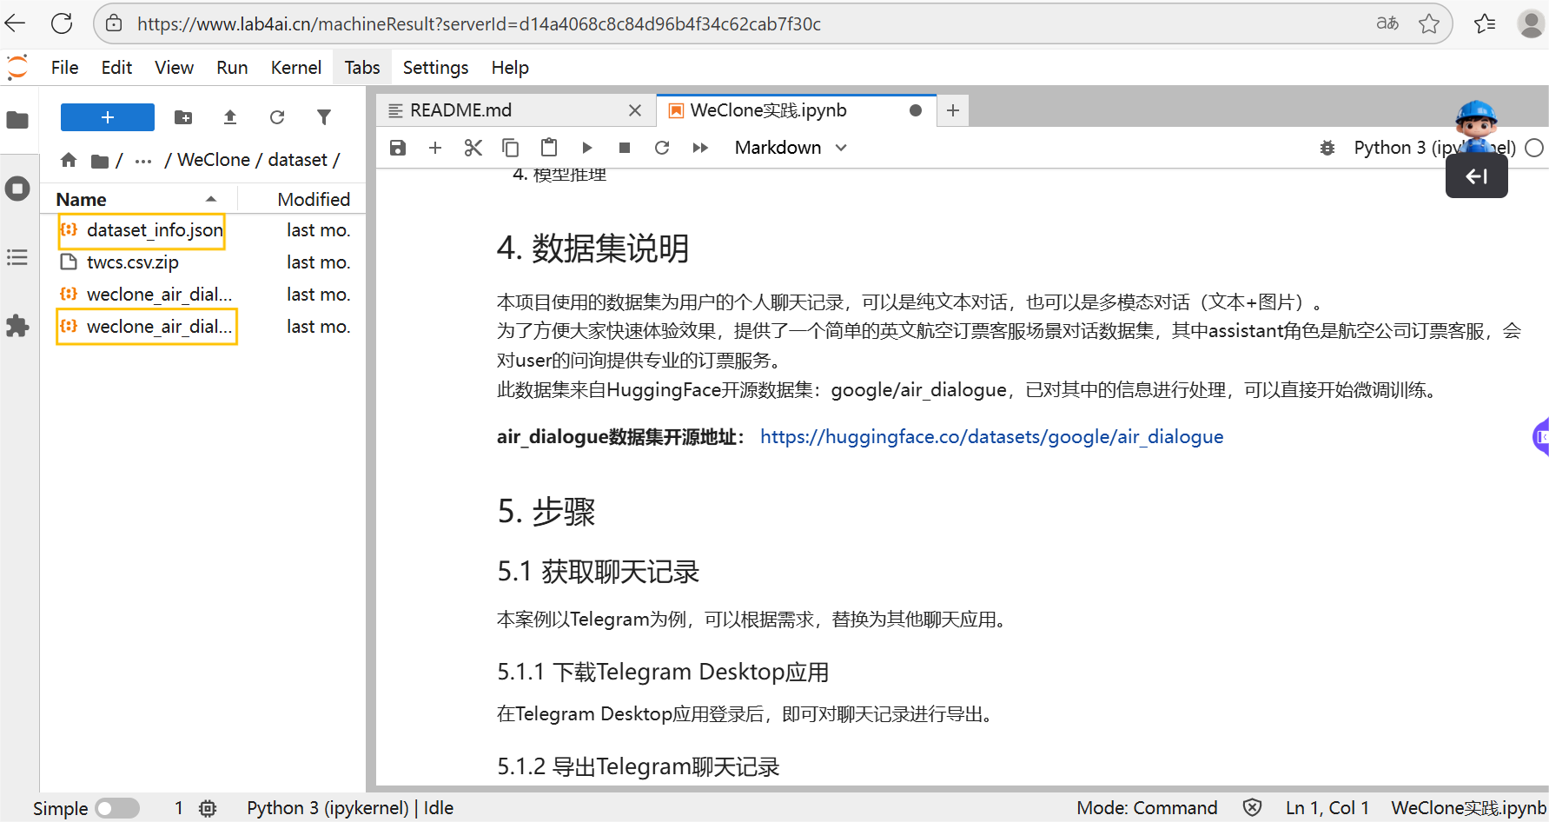Expand collapsed path ellipsis in breadcrumbs
The image size is (1549, 822).
(x=143, y=161)
